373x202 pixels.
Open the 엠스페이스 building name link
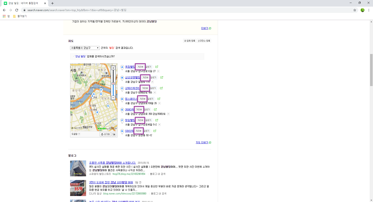coord(131,99)
